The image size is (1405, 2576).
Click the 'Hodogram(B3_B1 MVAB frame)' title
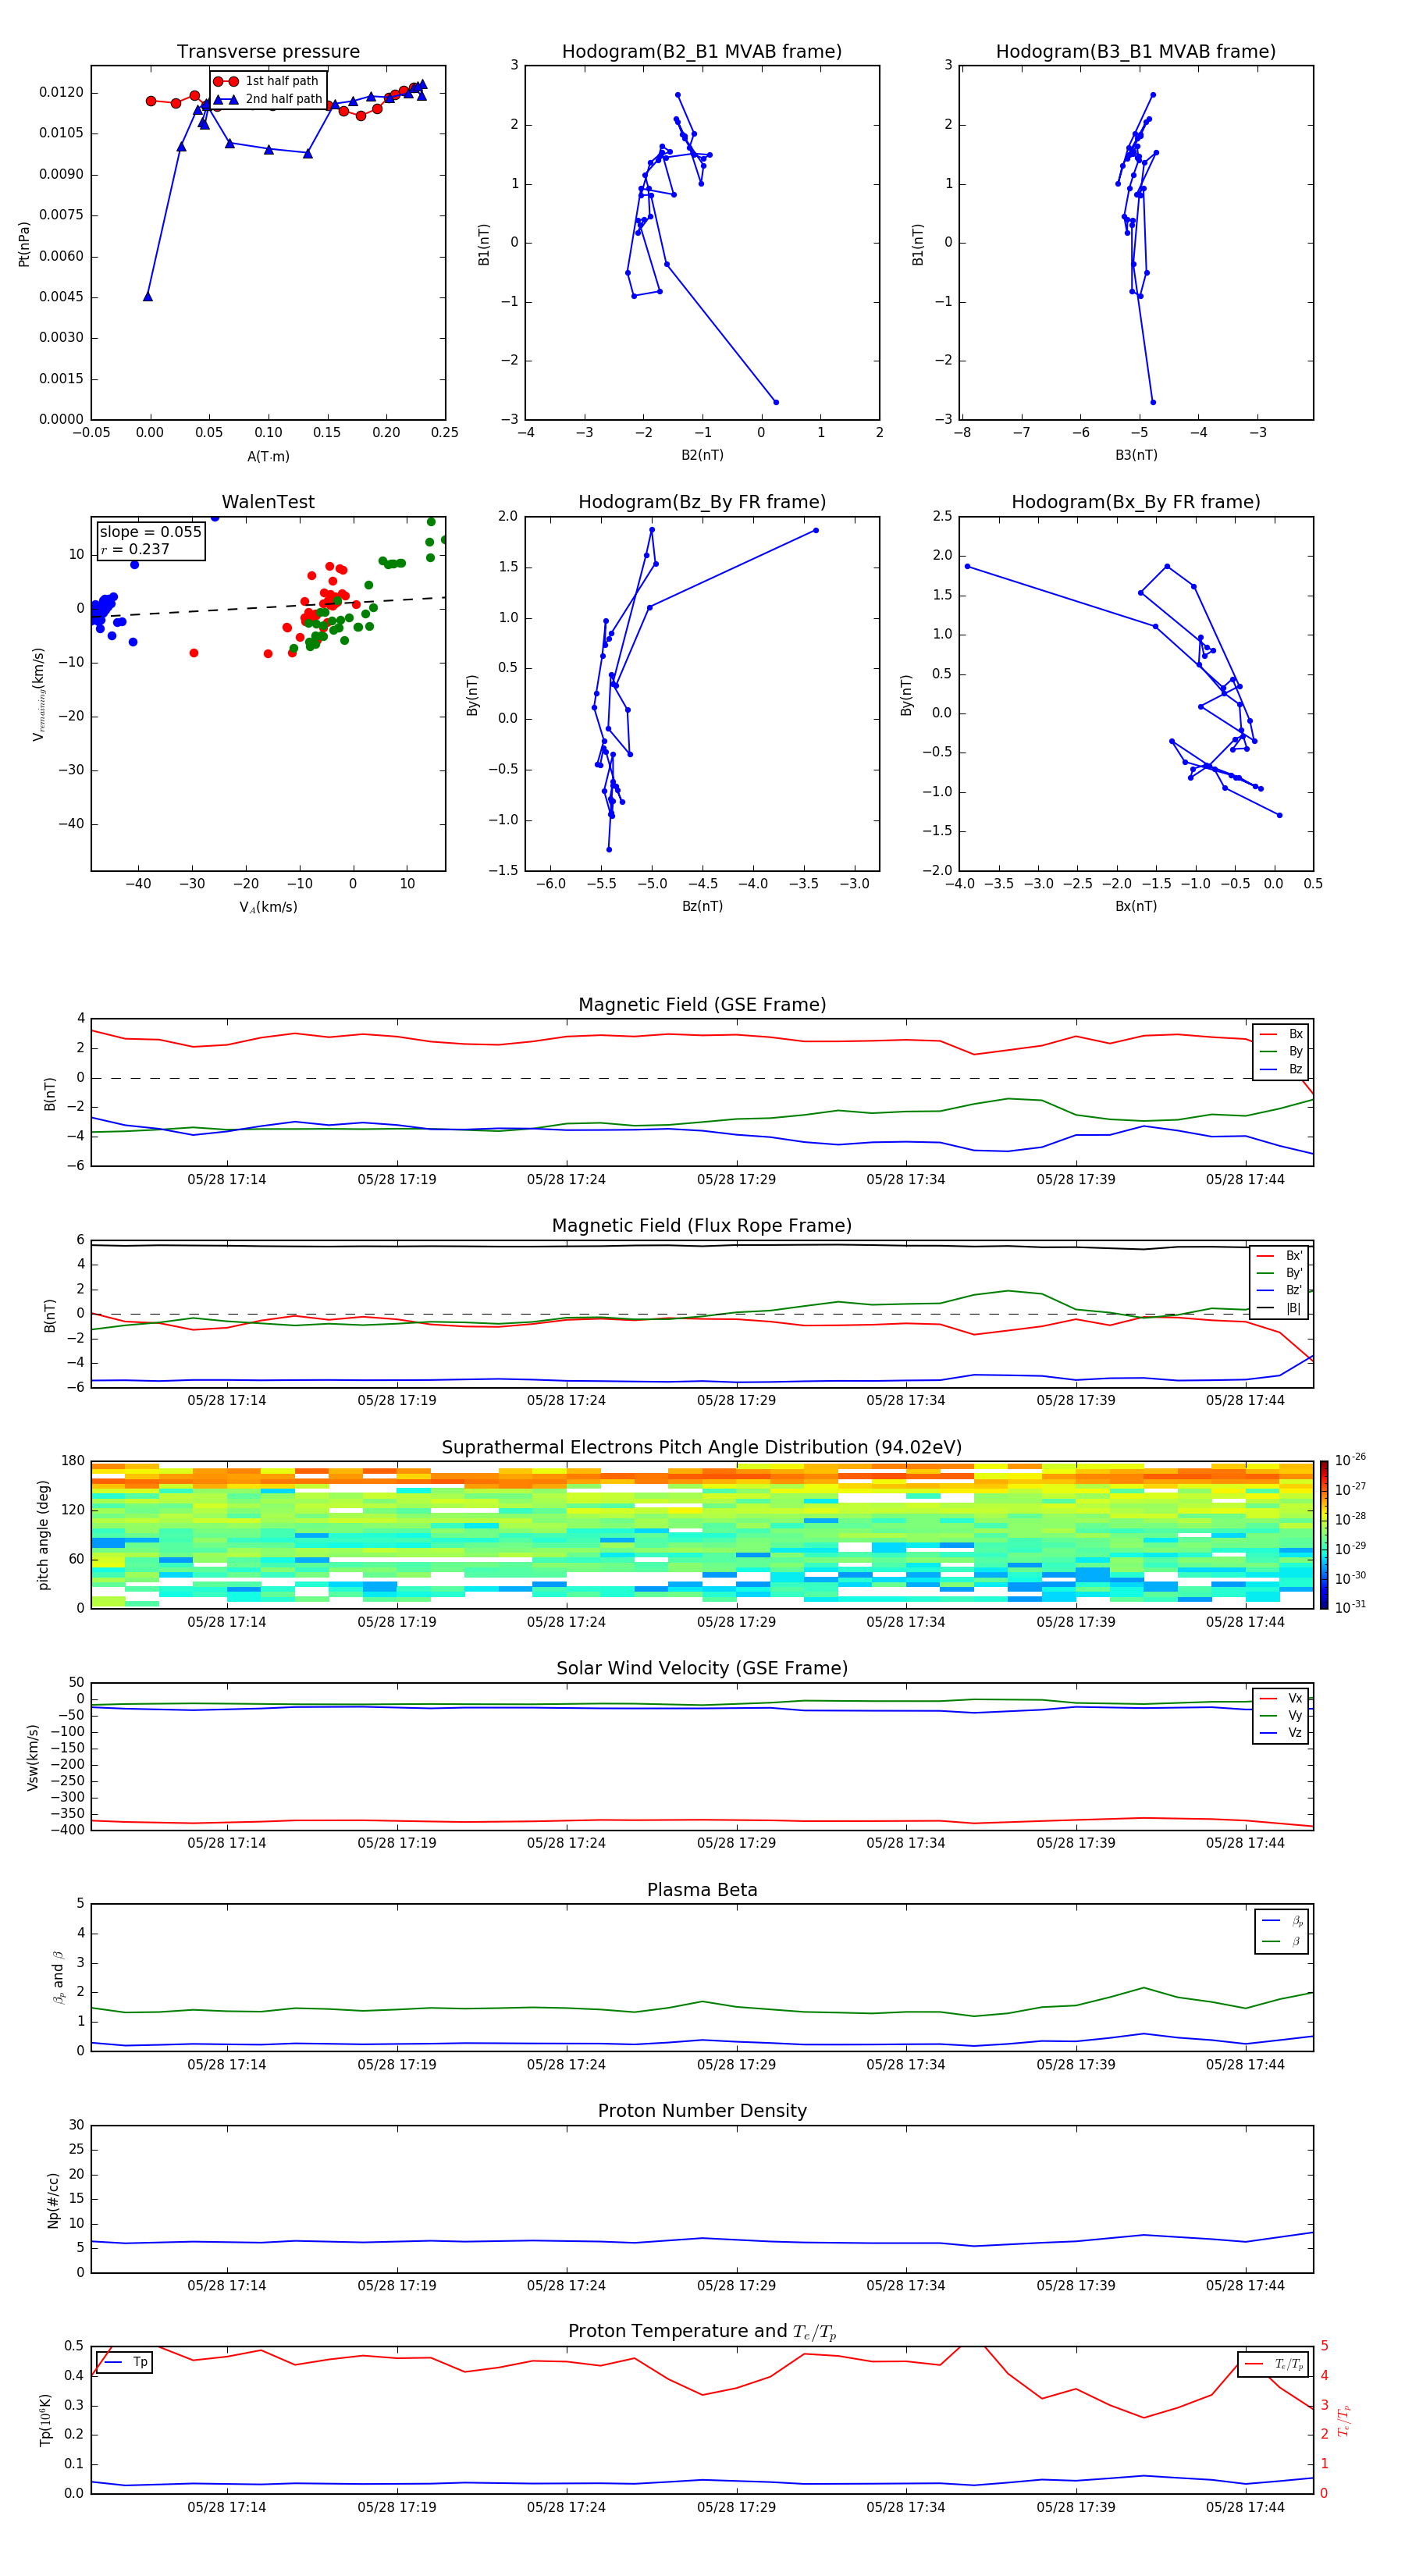[x=1136, y=52]
